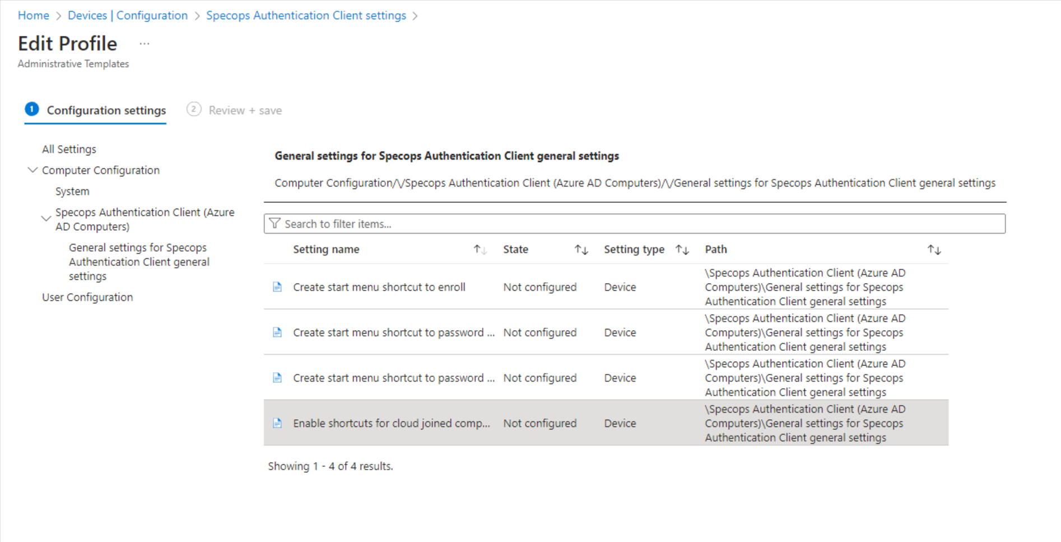Image resolution: width=1061 pixels, height=542 pixels.
Task: Select the Configuration settings tab
Action: pyautogui.click(x=95, y=110)
